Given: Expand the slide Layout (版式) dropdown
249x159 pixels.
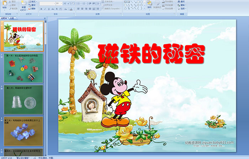Looking at the screenshot, I should click(x=33, y=1).
